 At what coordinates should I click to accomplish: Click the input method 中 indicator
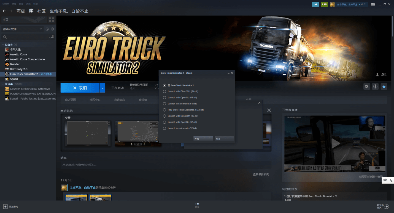click(x=385, y=180)
